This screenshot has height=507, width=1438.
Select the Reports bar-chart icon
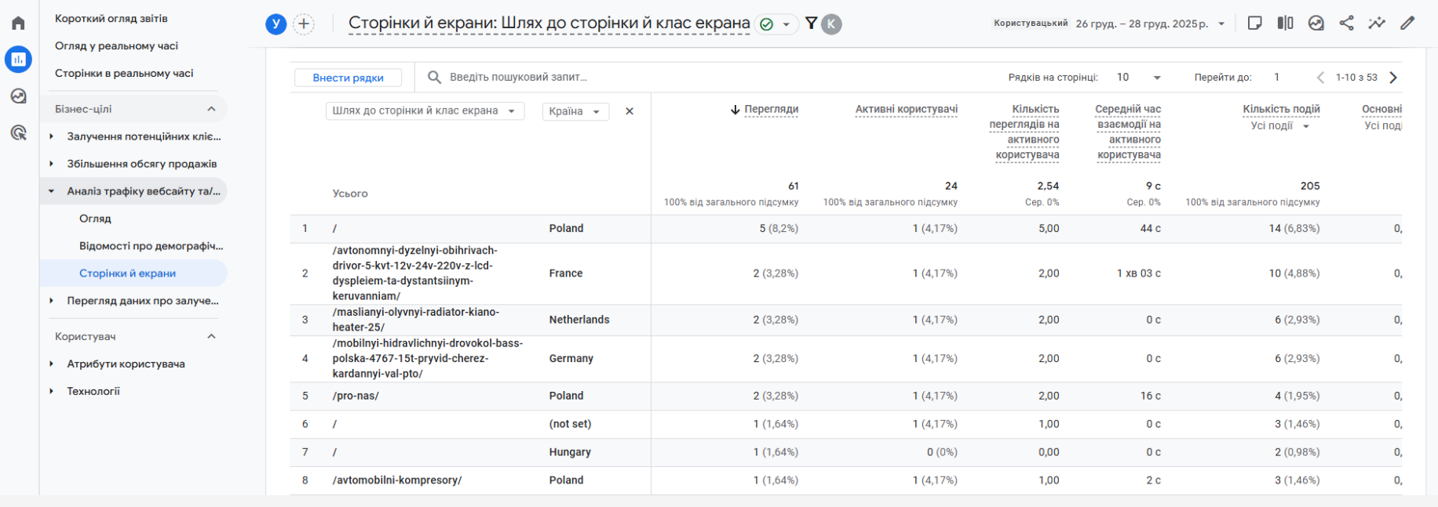(18, 60)
